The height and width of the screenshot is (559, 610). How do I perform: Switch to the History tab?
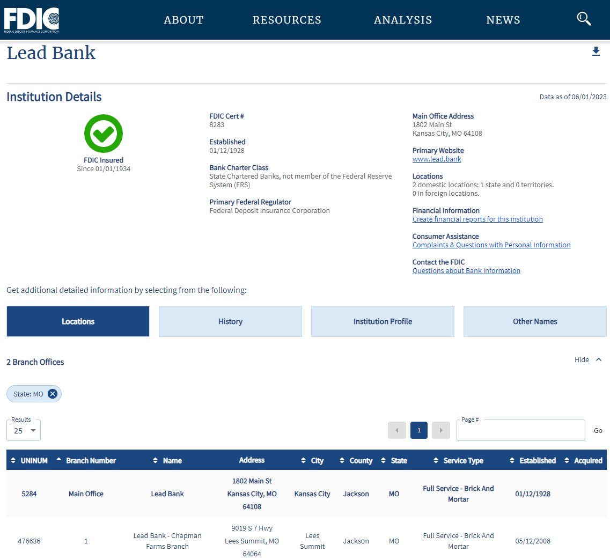click(230, 321)
